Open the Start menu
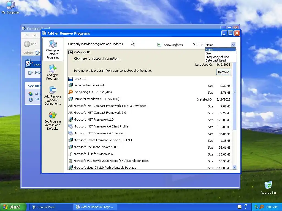This screenshot has height=211, width=282. click(x=13, y=207)
